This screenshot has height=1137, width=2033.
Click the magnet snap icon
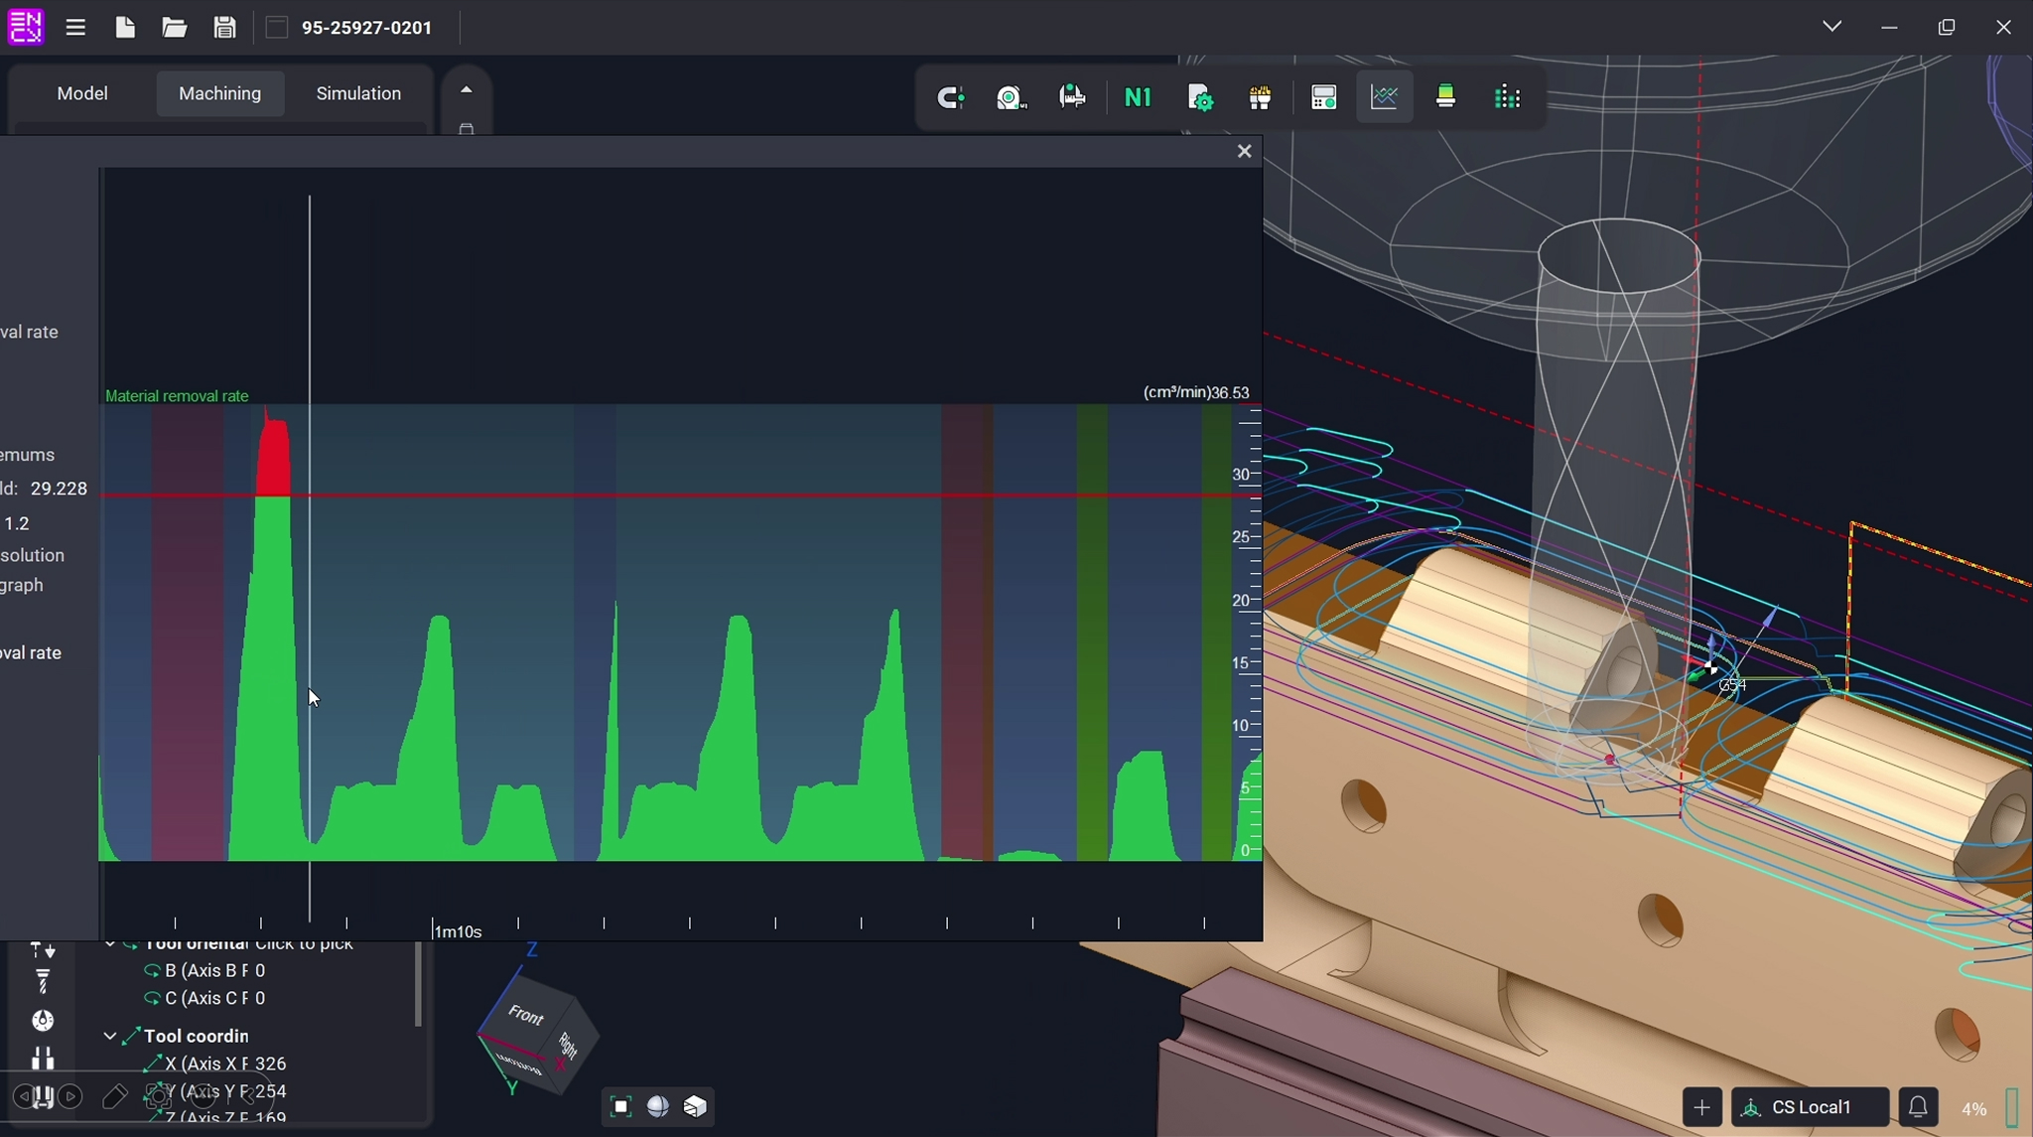coord(950,97)
